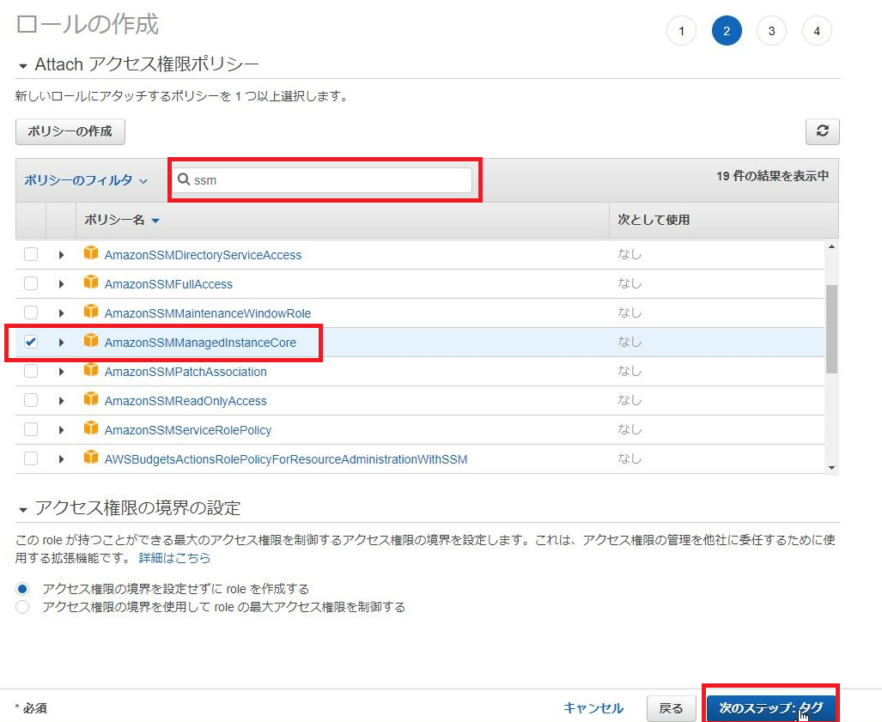This screenshot has height=722, width=882.
Task: Expand AWSBudgetsActionsRolePolicy row details
Action: (x=61, y=459)
